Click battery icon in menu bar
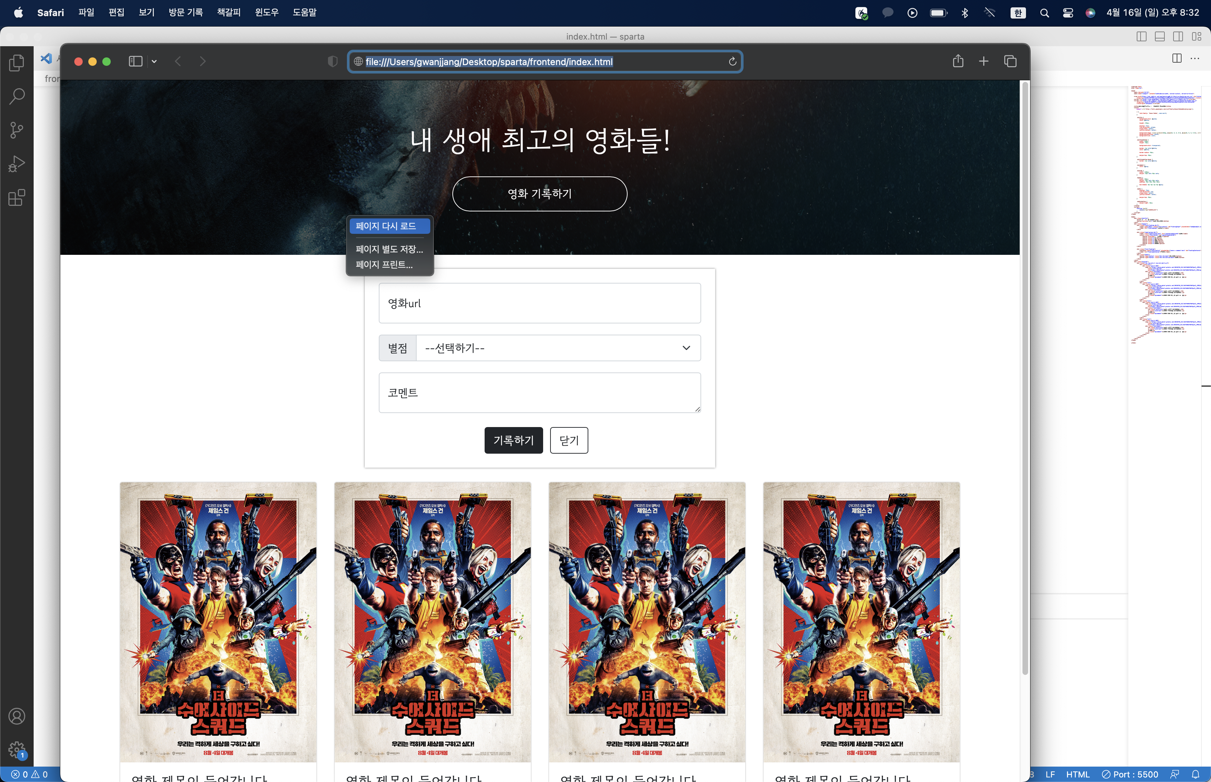The image size is (1211, 782). (x=938, y=13)
